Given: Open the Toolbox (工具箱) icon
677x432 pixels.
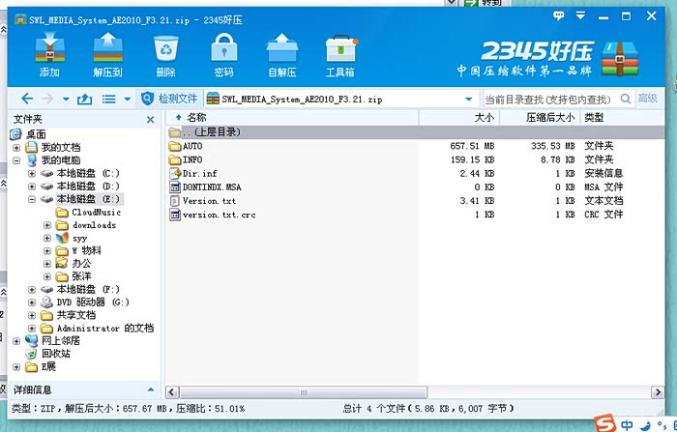Looking at the screenshot, I should [339, 55].
